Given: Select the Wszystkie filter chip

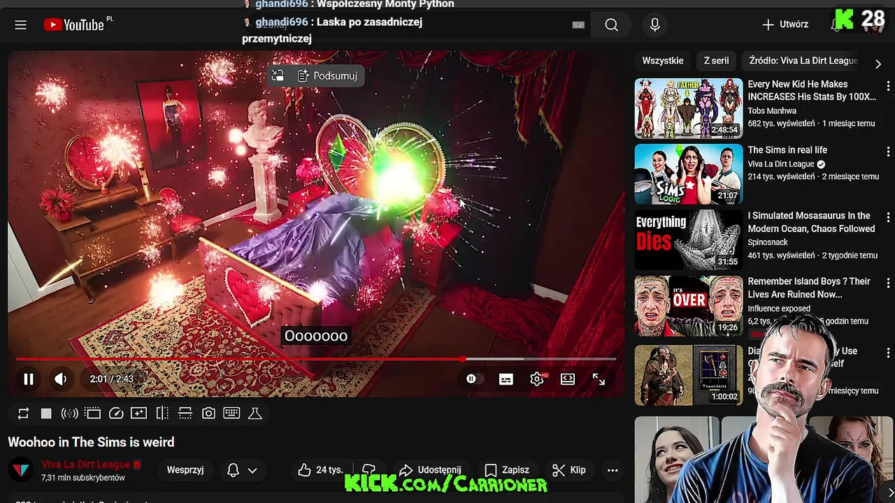Looking at the screenshot, I should coord(663,61).
